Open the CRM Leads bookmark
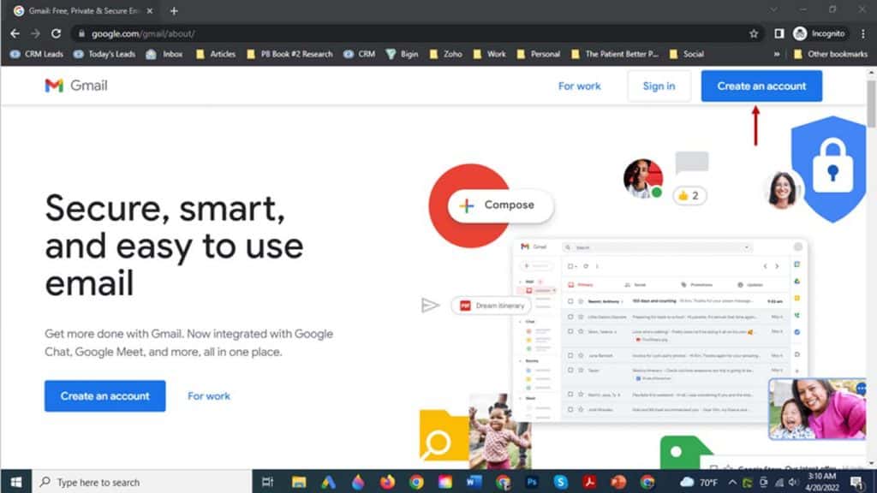 [x=37, y=54]
